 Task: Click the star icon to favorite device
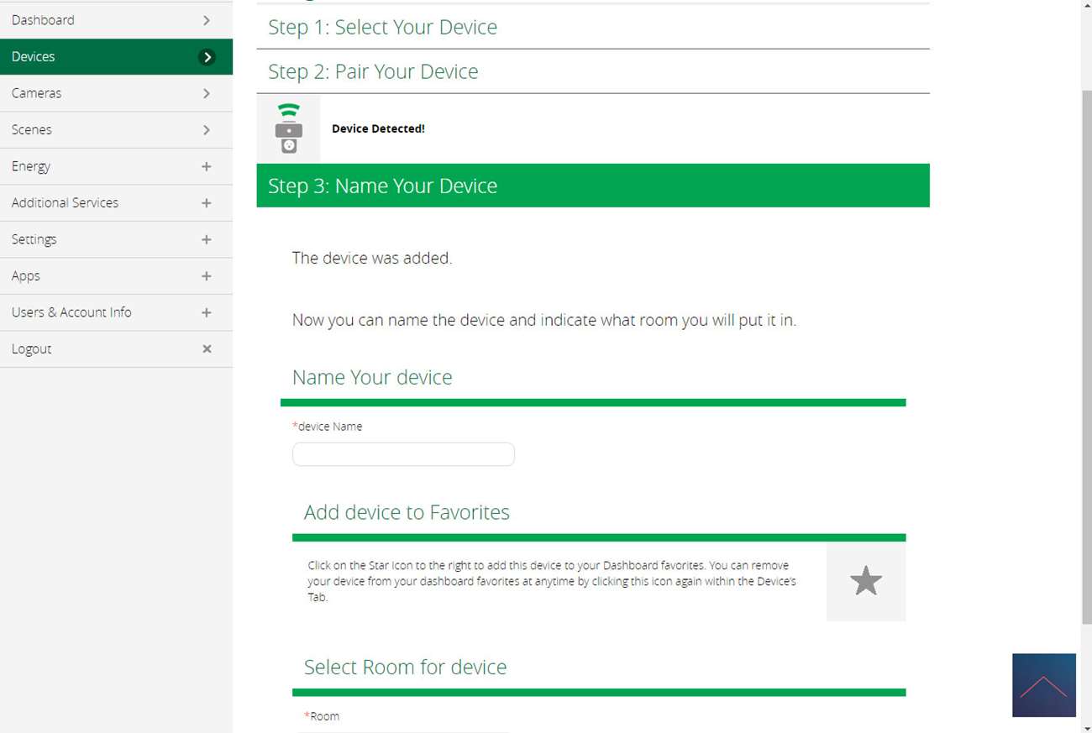(865, 581)
